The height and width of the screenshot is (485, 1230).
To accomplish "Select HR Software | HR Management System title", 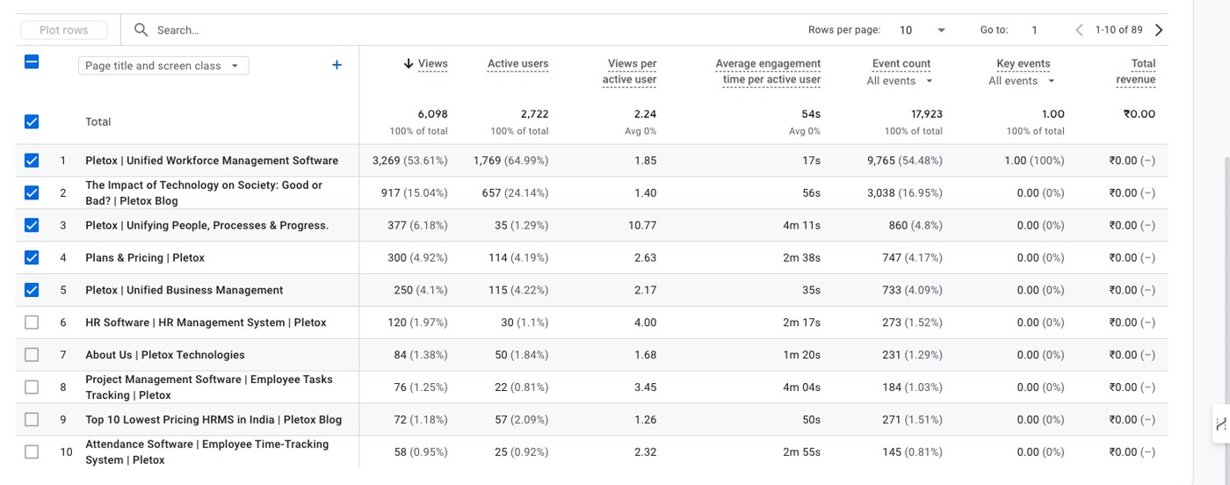I will (x=206, y=322).
